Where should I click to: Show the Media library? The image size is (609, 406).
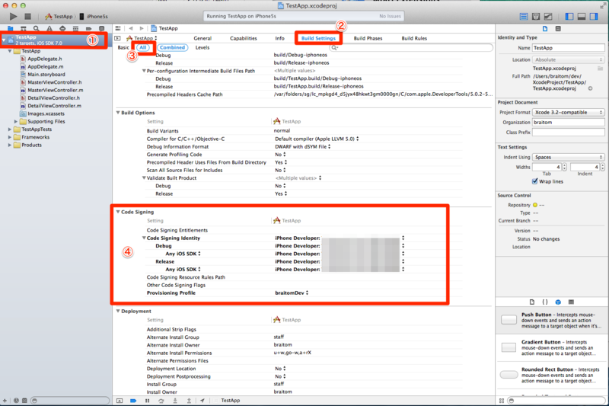571,302
